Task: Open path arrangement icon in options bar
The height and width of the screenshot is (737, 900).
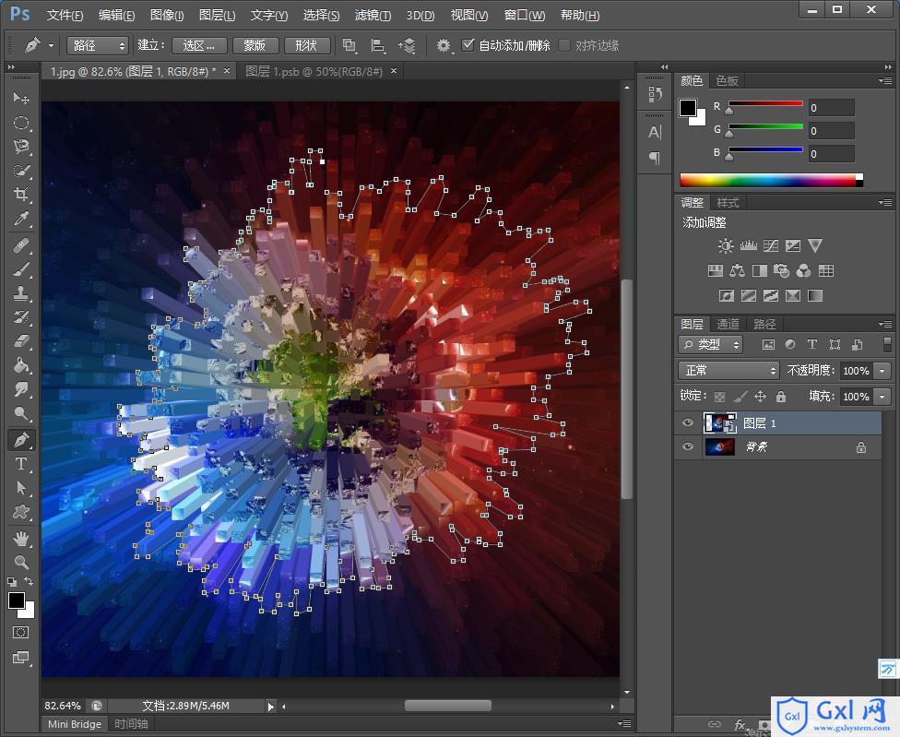Action: [407, 45]
